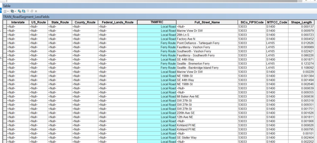Click the 12th Ave NE street cell

click(x=207, y=117)
